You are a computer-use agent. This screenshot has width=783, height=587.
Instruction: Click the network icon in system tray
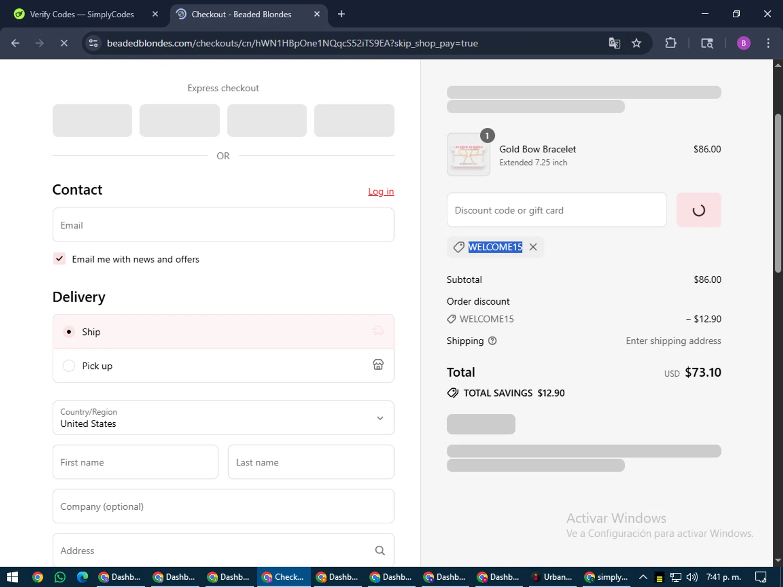676,577
